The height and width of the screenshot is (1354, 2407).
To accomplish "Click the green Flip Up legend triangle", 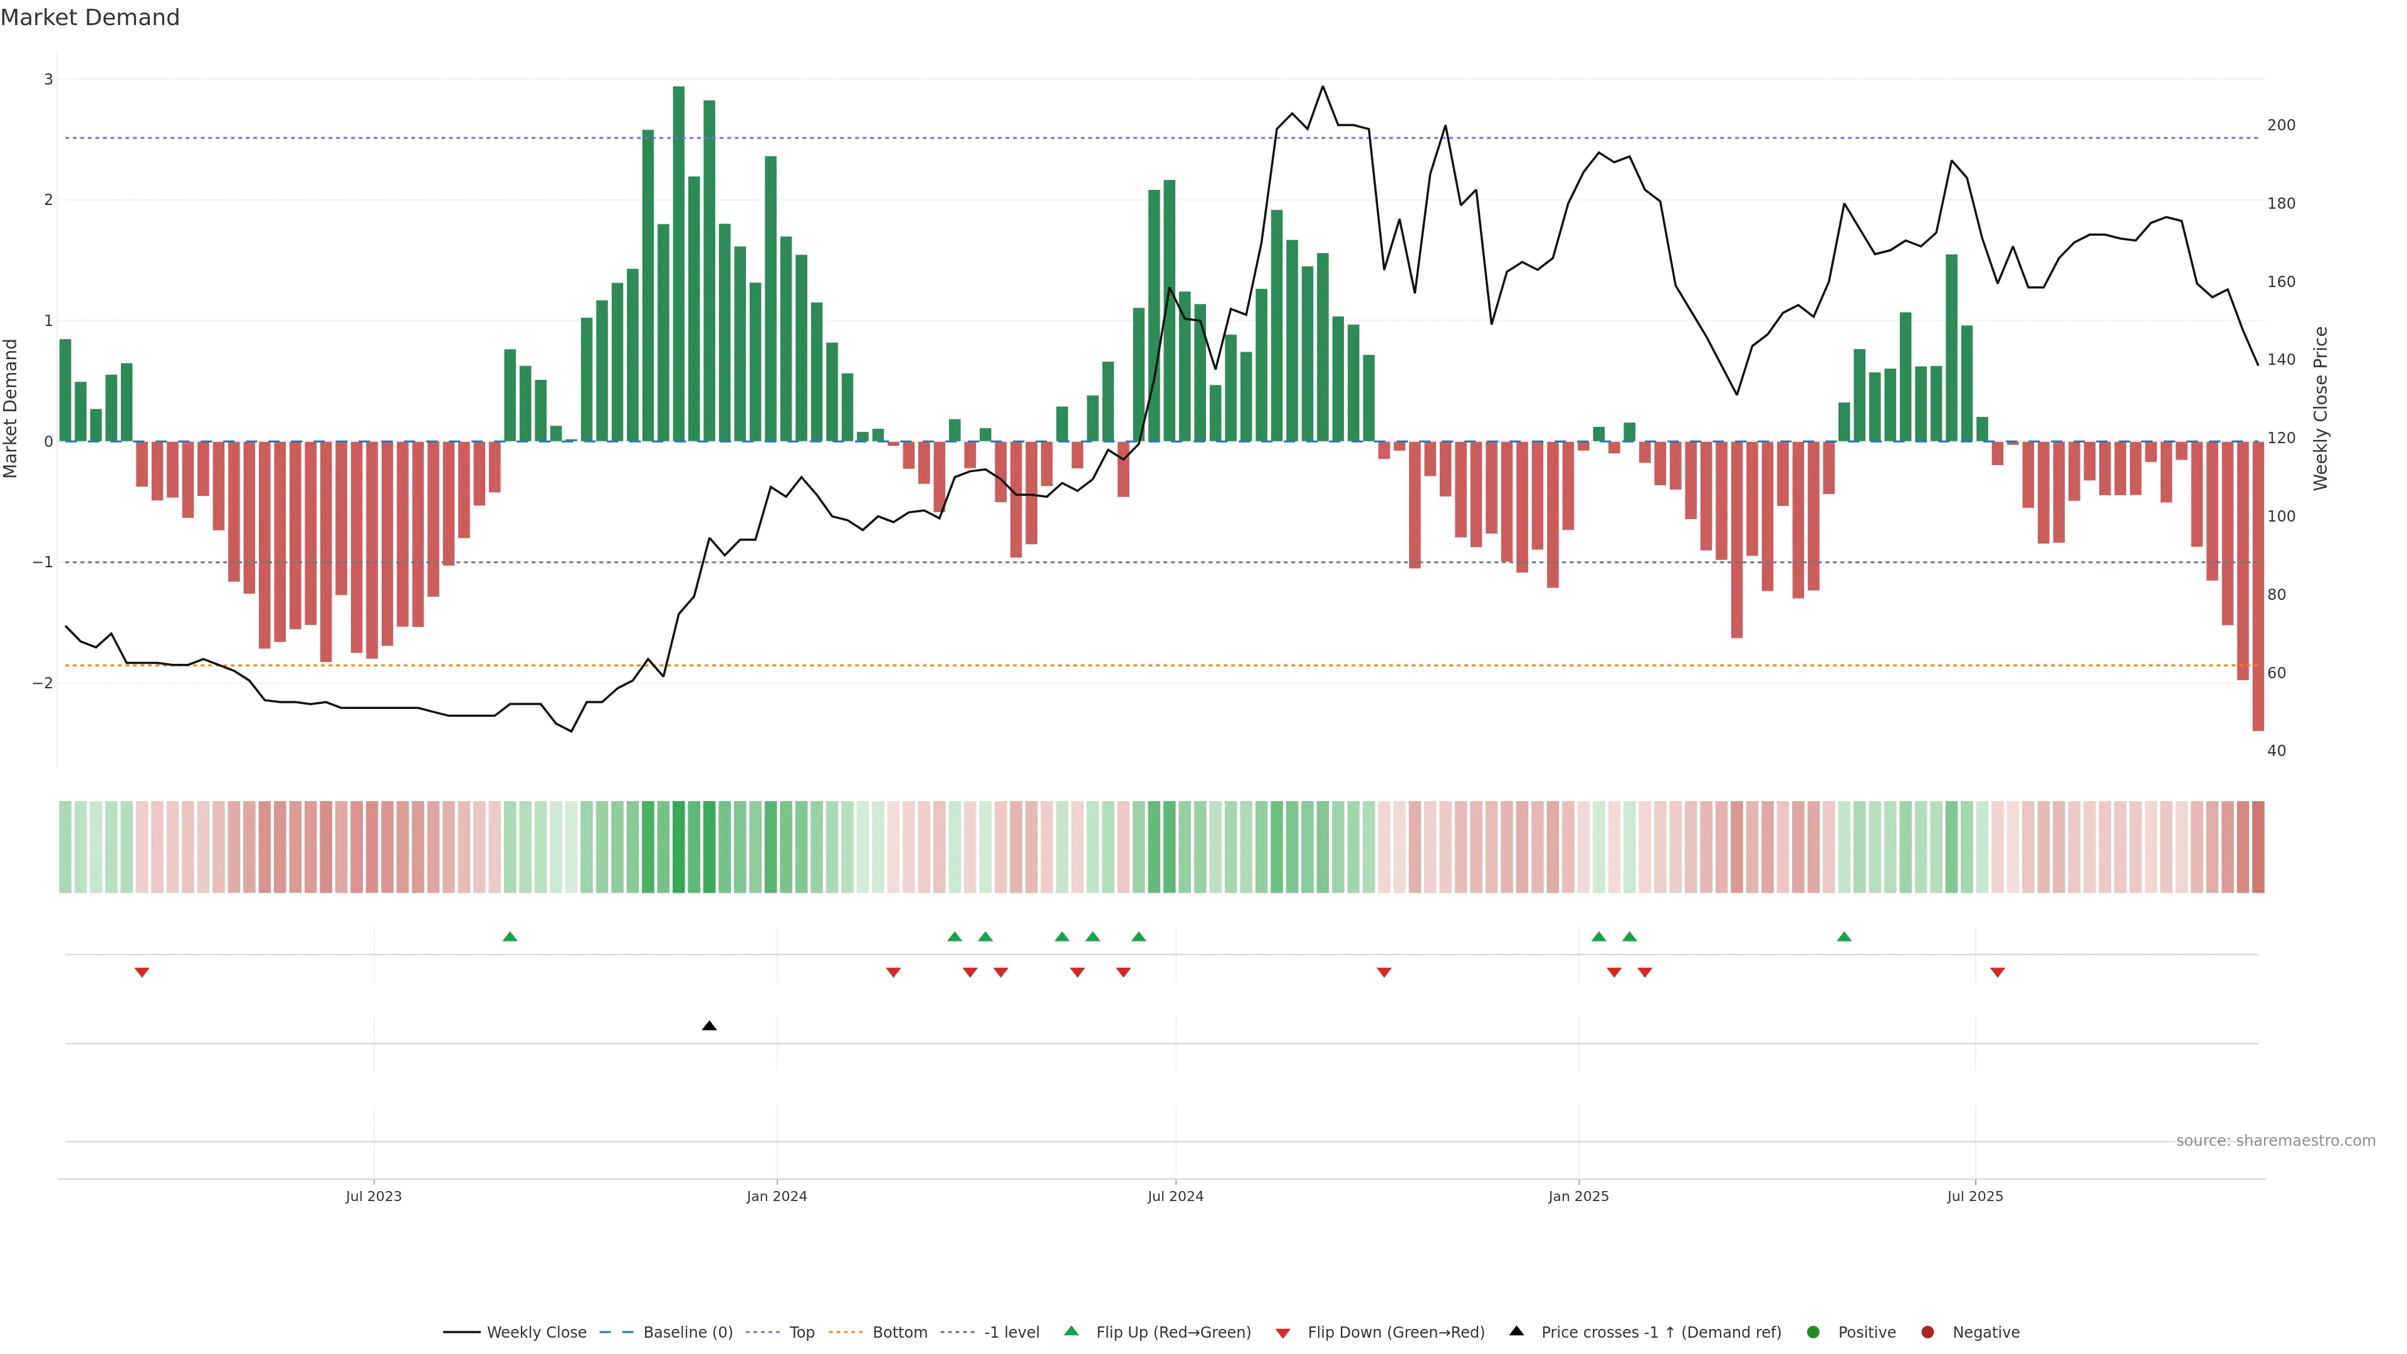I will click(x=1072, y=1331).
